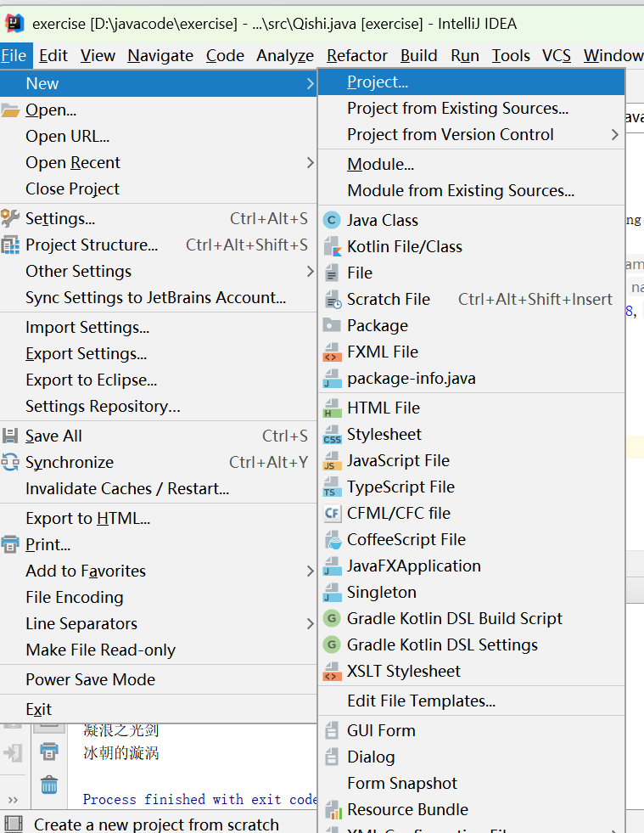644x833 pixels.
Task: Click the FXML File icon
Action: tap(332, 352)
